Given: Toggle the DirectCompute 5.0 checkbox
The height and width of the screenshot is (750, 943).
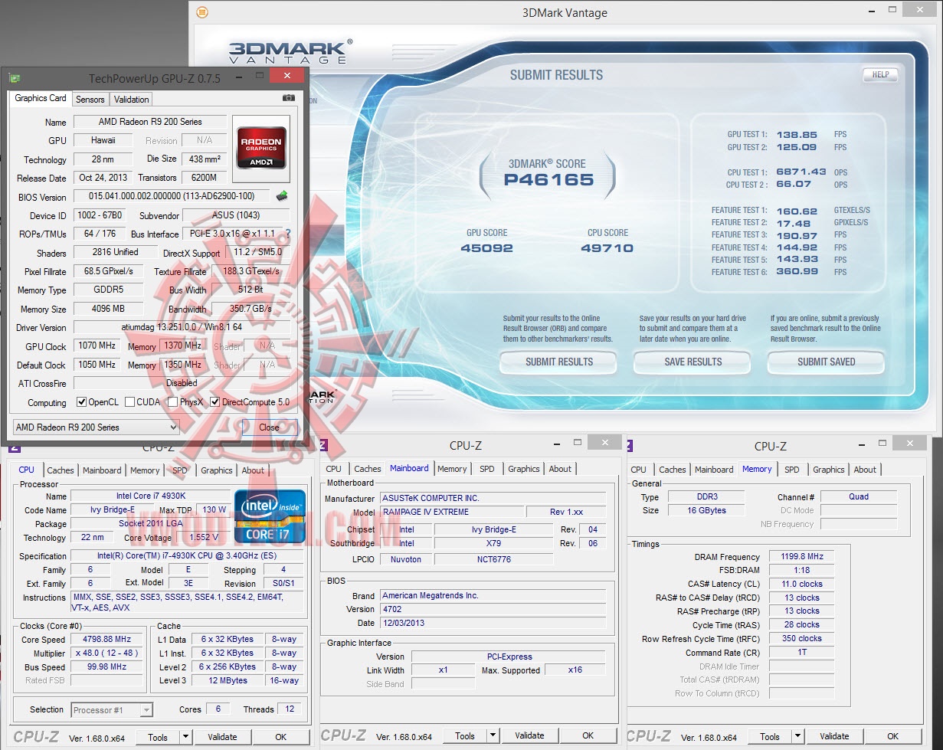Looking at the screenshot, I should (x=215, y=401).
